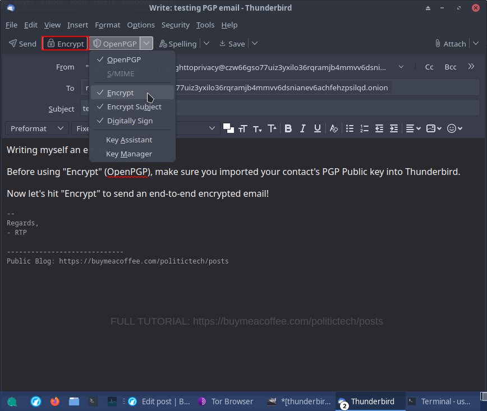The image size is (487, 411).
Task: Open the Help menu
Action: pyautogui.click(x=229, y=25)
